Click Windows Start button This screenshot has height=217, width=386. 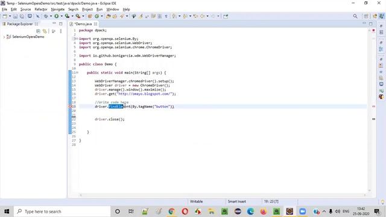(x=7, y=212)
